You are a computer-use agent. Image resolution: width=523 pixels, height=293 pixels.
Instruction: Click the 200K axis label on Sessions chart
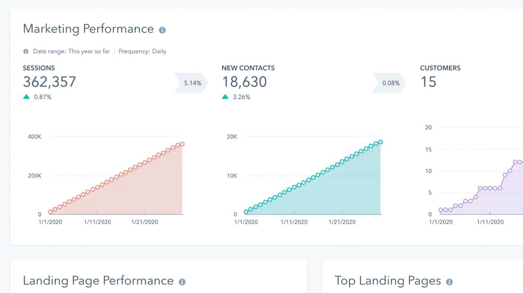point(35,176)
